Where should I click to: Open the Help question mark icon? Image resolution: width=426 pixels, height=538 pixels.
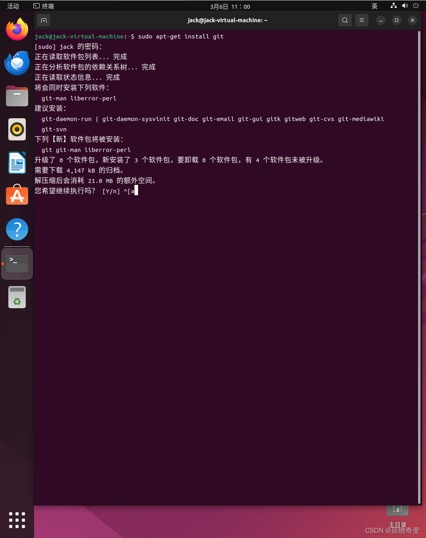click(17, 229)
